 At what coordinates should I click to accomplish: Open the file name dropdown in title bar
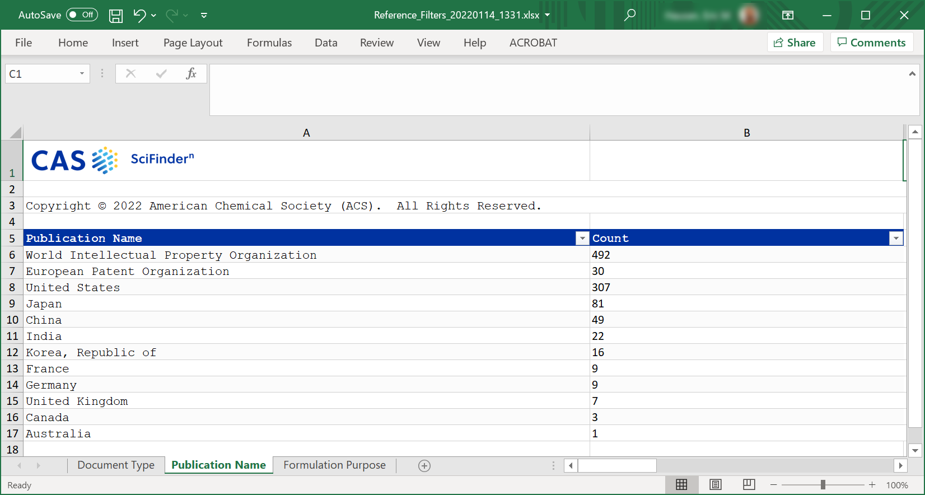(547, 15)
